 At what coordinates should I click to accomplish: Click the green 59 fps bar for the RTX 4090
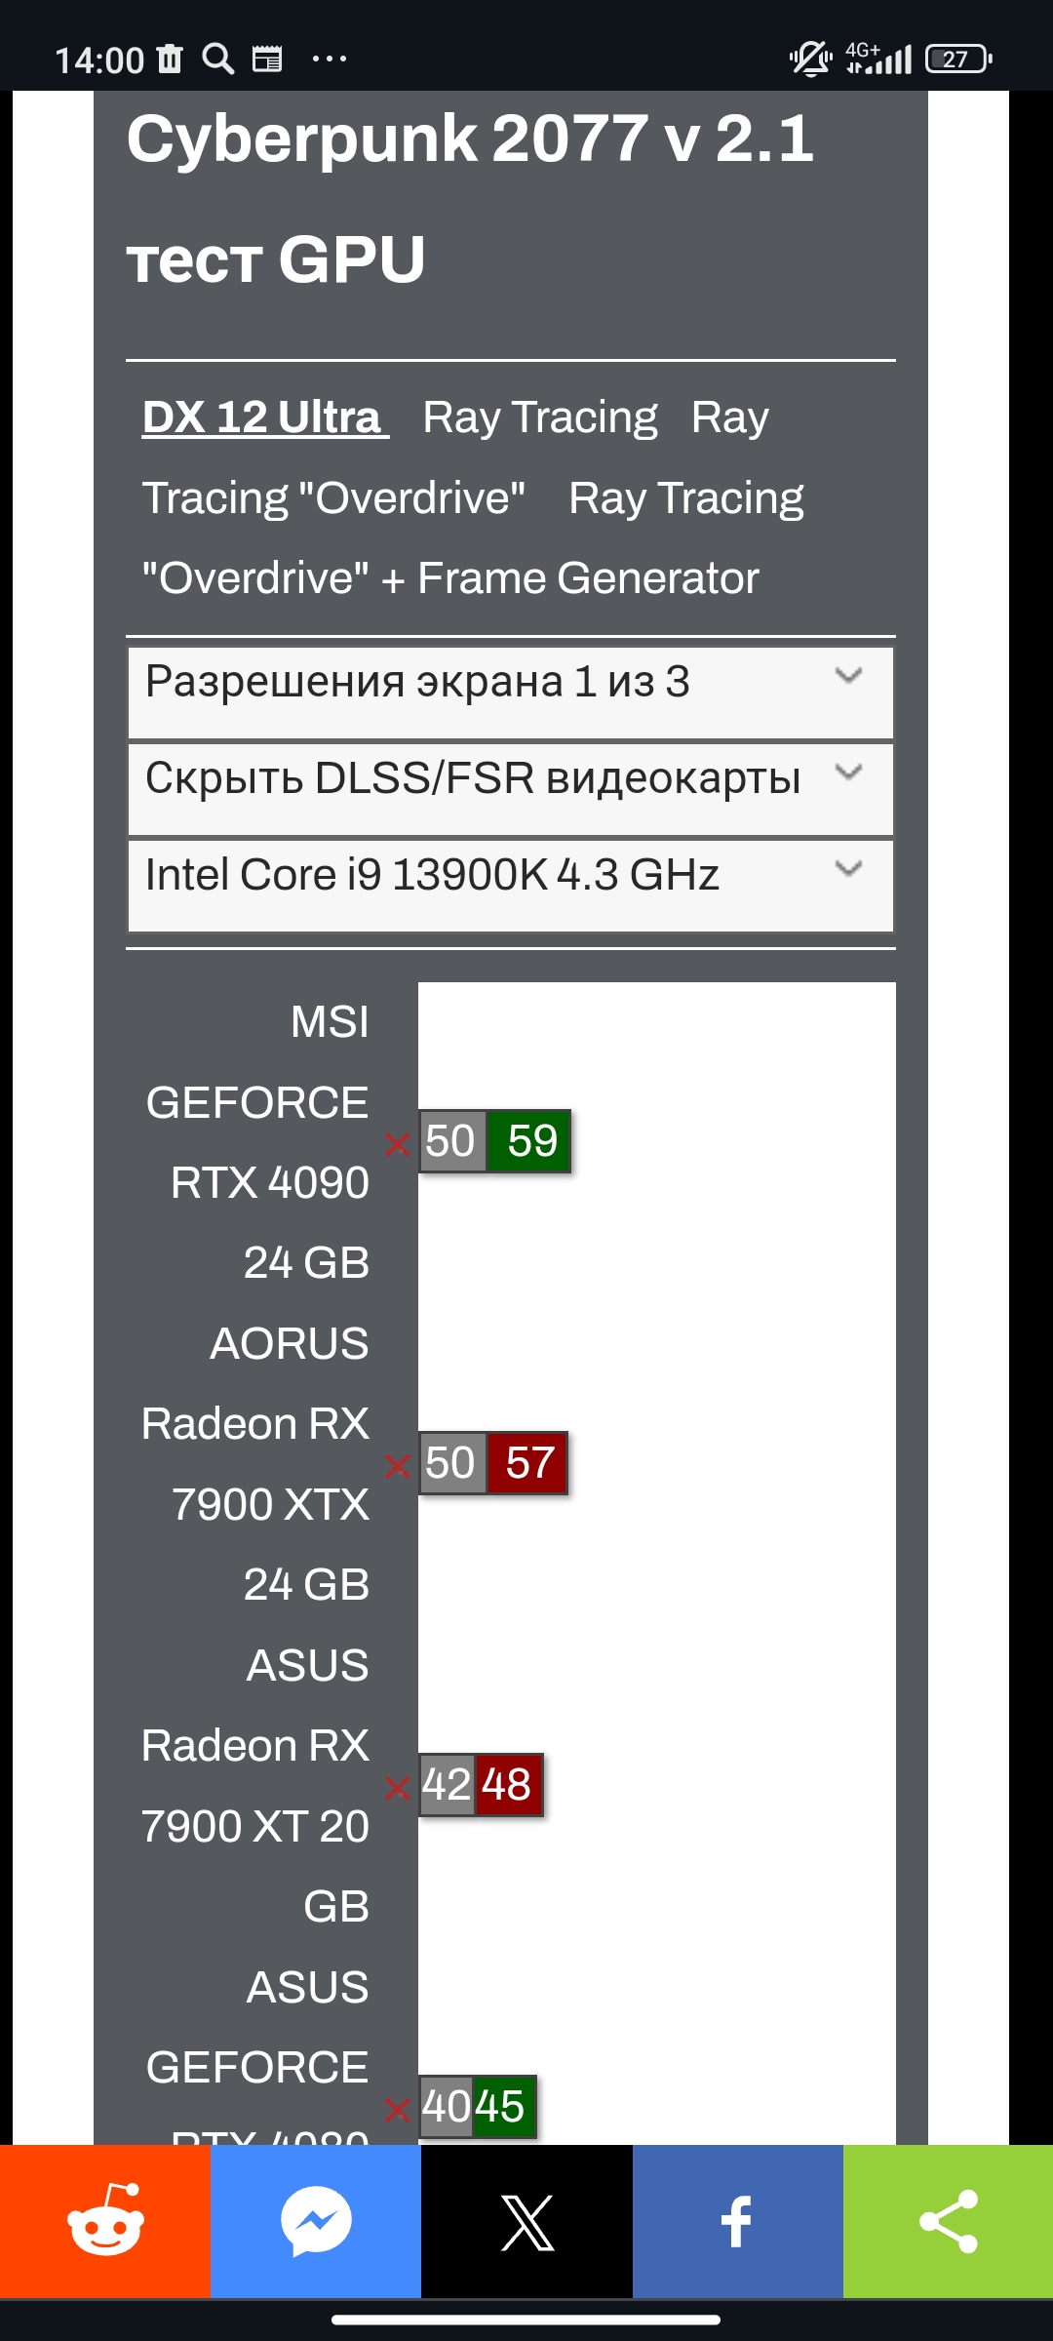pos(529,1141)
